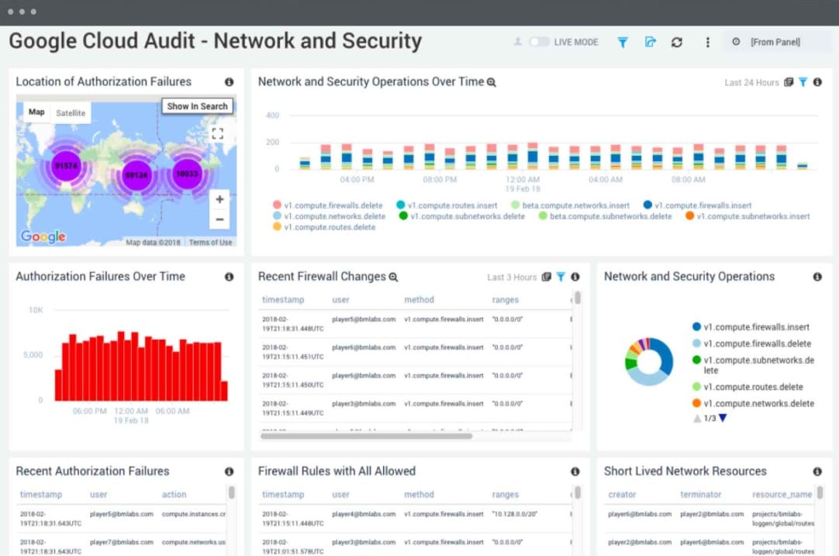Screen dimensions: 839x556
Task: Click the copy icon in Operations Over Time panel
Action: point(789,82)
